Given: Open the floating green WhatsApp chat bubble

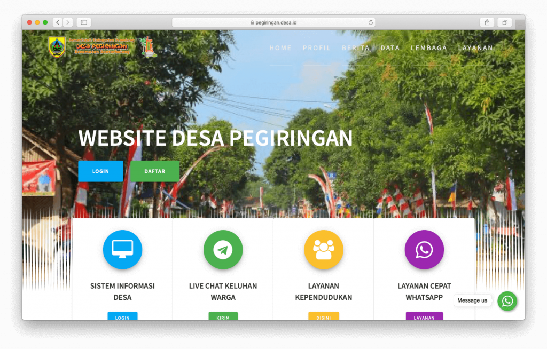Looking at the screenshot, I should tap(507, 301).
